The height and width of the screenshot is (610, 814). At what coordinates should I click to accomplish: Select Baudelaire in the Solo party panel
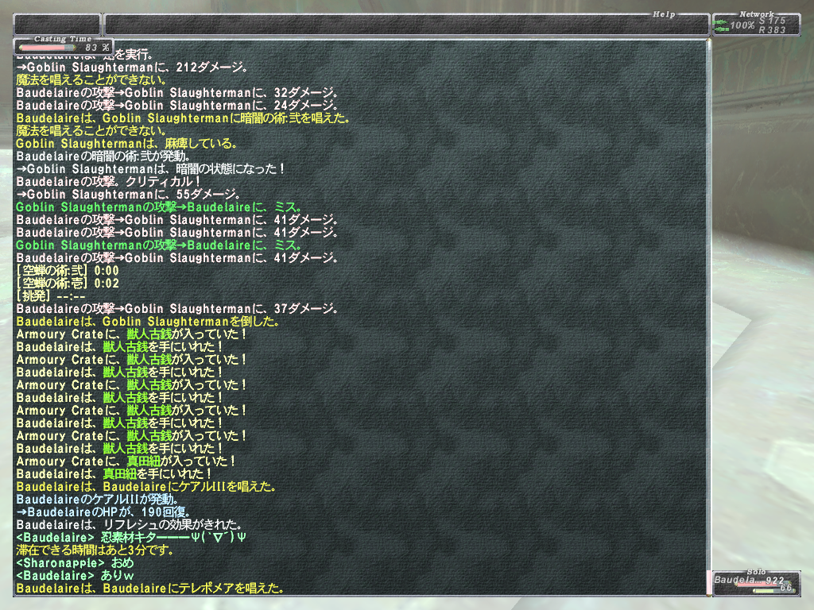(x=737, y=580)
